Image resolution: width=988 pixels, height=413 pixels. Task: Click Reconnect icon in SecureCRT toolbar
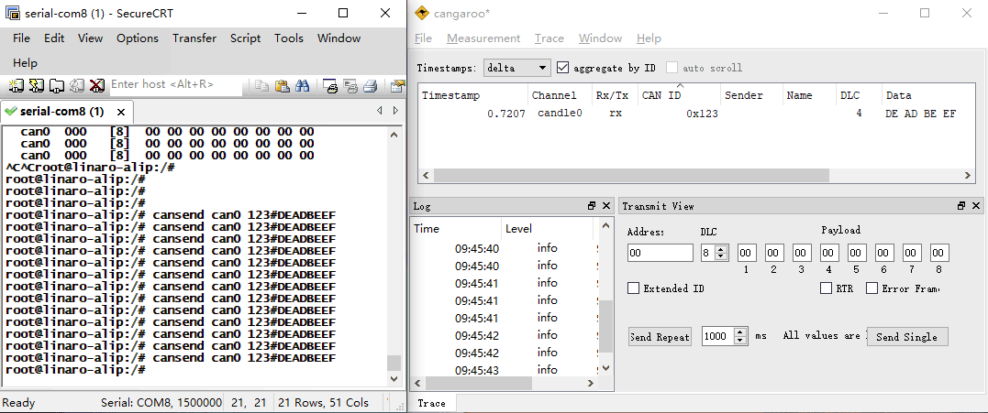[77, 85]
